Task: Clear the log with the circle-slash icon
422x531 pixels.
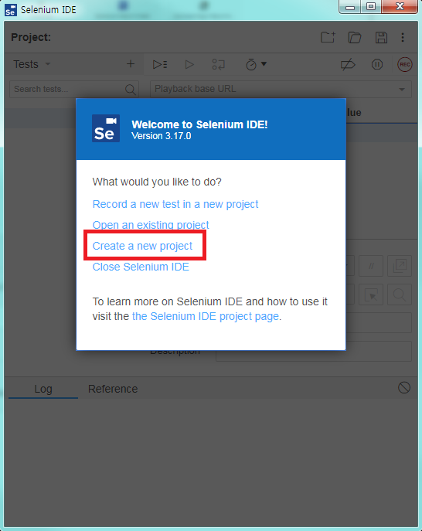Action: tap(404, 388)
